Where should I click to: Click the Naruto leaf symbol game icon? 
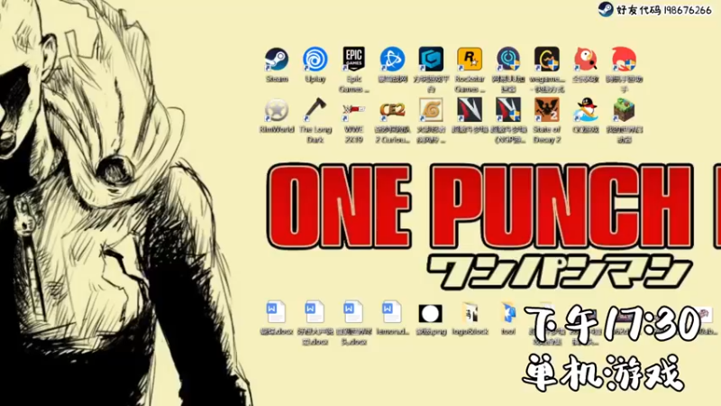tap(431, 110)
